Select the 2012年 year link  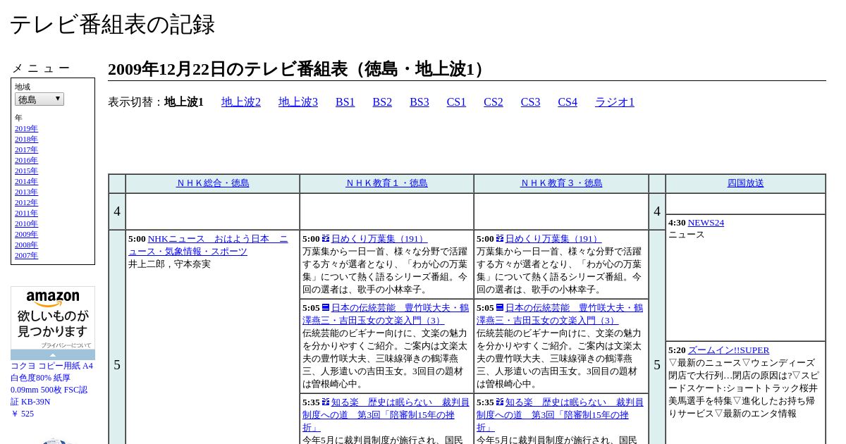click(26, 202)
